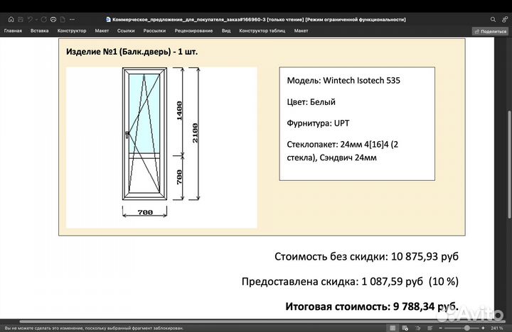Open the Вид ribbon tab

226,31
